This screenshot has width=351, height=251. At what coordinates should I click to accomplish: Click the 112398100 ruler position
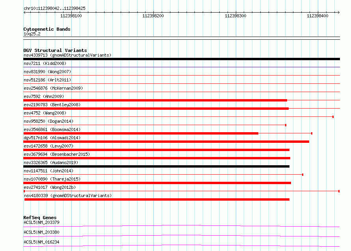[71, 16]
